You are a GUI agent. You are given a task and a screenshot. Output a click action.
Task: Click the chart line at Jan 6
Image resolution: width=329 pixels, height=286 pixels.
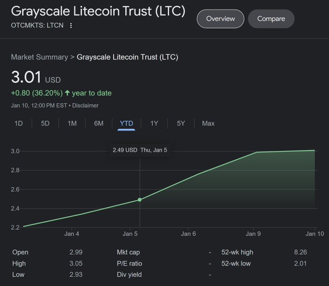point(198,174)
